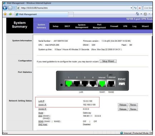This screenshot has width=155, height=136.
Task: Click Release button in WAN2 row
Action: pyautogui.click(x=123, y=109)
